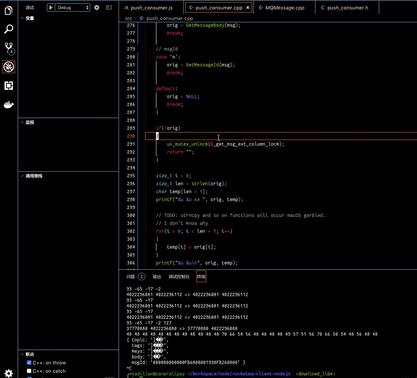Close the push_consumer.cpp tab
Screen dimensions: 417x378
coord(248,8)
